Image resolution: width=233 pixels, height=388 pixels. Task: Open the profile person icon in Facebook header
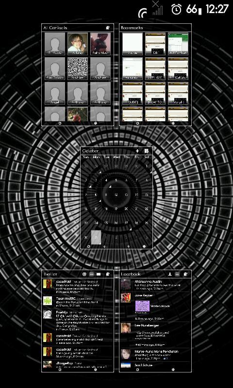click(x=170, y=274)
